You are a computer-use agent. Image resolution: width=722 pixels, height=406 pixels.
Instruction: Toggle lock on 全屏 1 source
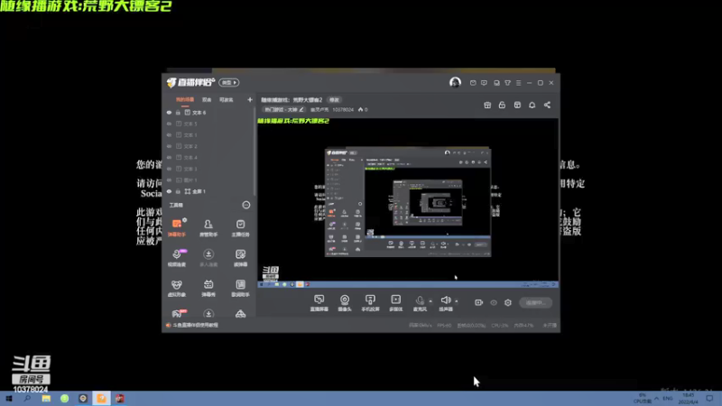click(x=178, y=191)
